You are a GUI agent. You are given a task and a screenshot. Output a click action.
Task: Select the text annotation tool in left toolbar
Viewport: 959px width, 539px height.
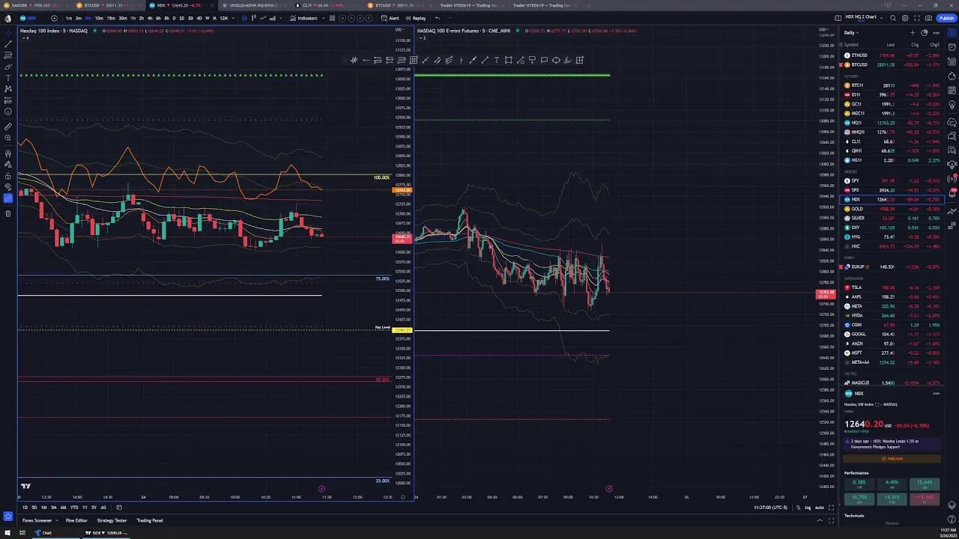pyautogui.click(x=8, y=78)
